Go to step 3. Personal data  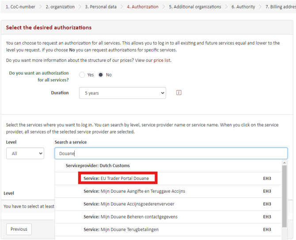[101, 7]
